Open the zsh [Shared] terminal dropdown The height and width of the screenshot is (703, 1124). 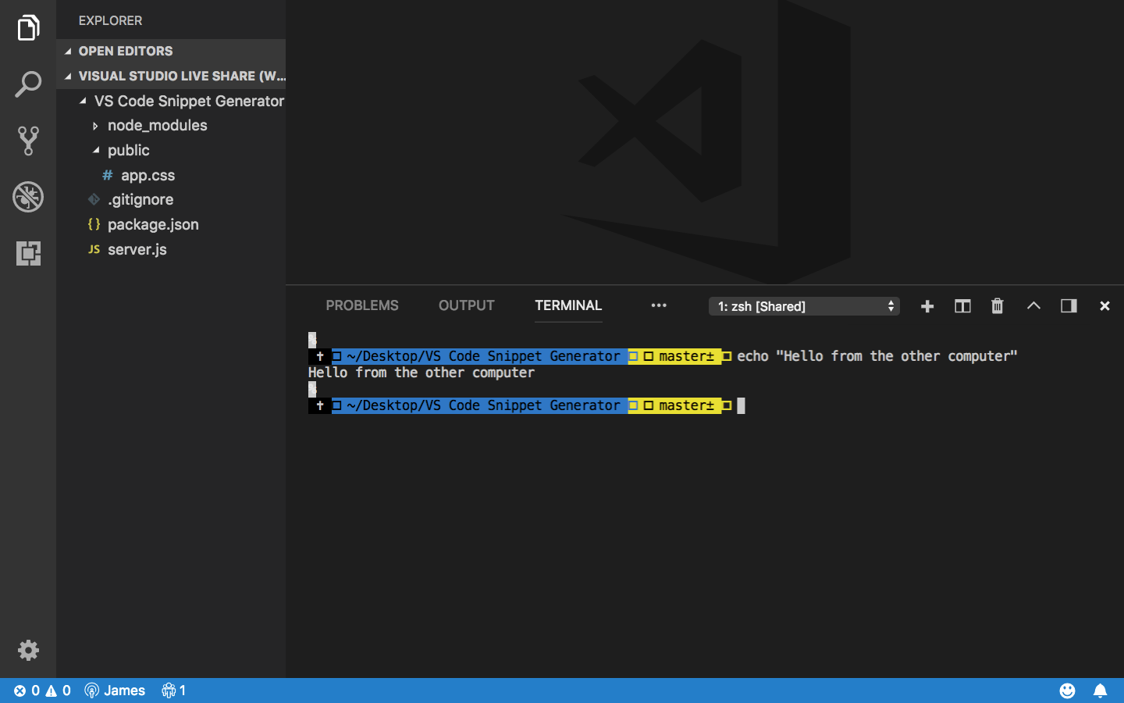[804, 306]
